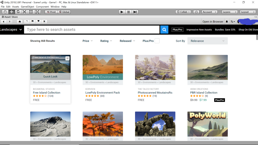Screen dimensions: 258x145
Task: Open Bundles: Save 33%
Action: (225, 30)
